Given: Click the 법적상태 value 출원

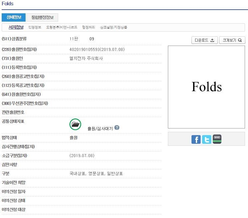Looking at the screenshot, I should point(73,137).
